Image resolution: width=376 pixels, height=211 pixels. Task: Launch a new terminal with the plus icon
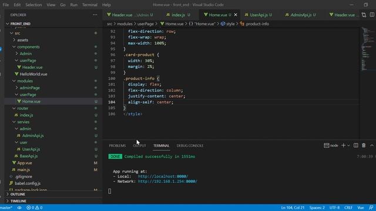(x=343, y=145)
